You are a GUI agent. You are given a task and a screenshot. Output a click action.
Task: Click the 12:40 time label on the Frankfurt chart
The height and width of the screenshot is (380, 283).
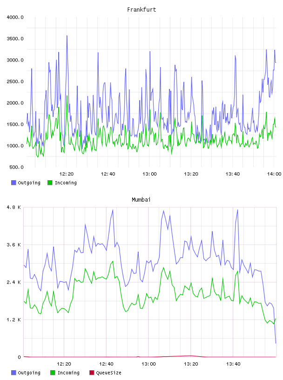(108, 174)
